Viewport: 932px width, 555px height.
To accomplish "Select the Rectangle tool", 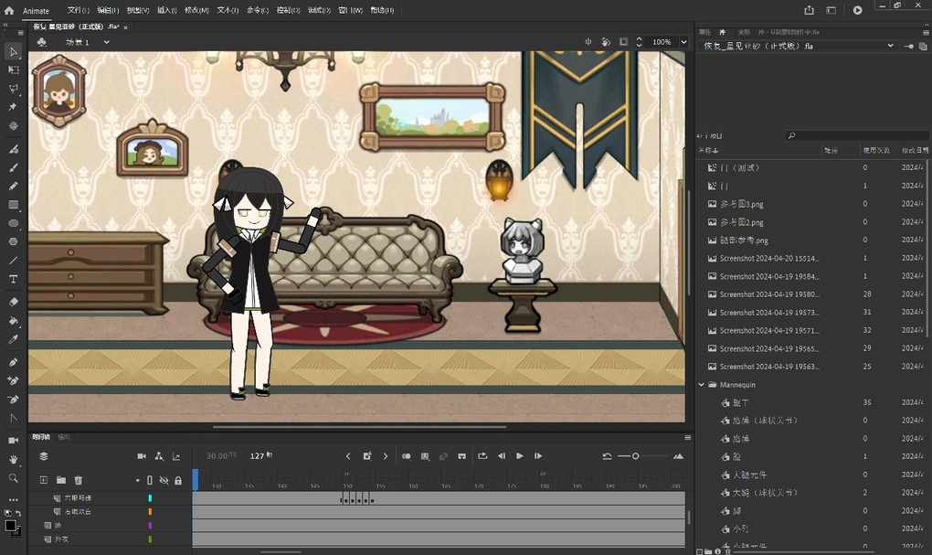I will coord(13,205).
